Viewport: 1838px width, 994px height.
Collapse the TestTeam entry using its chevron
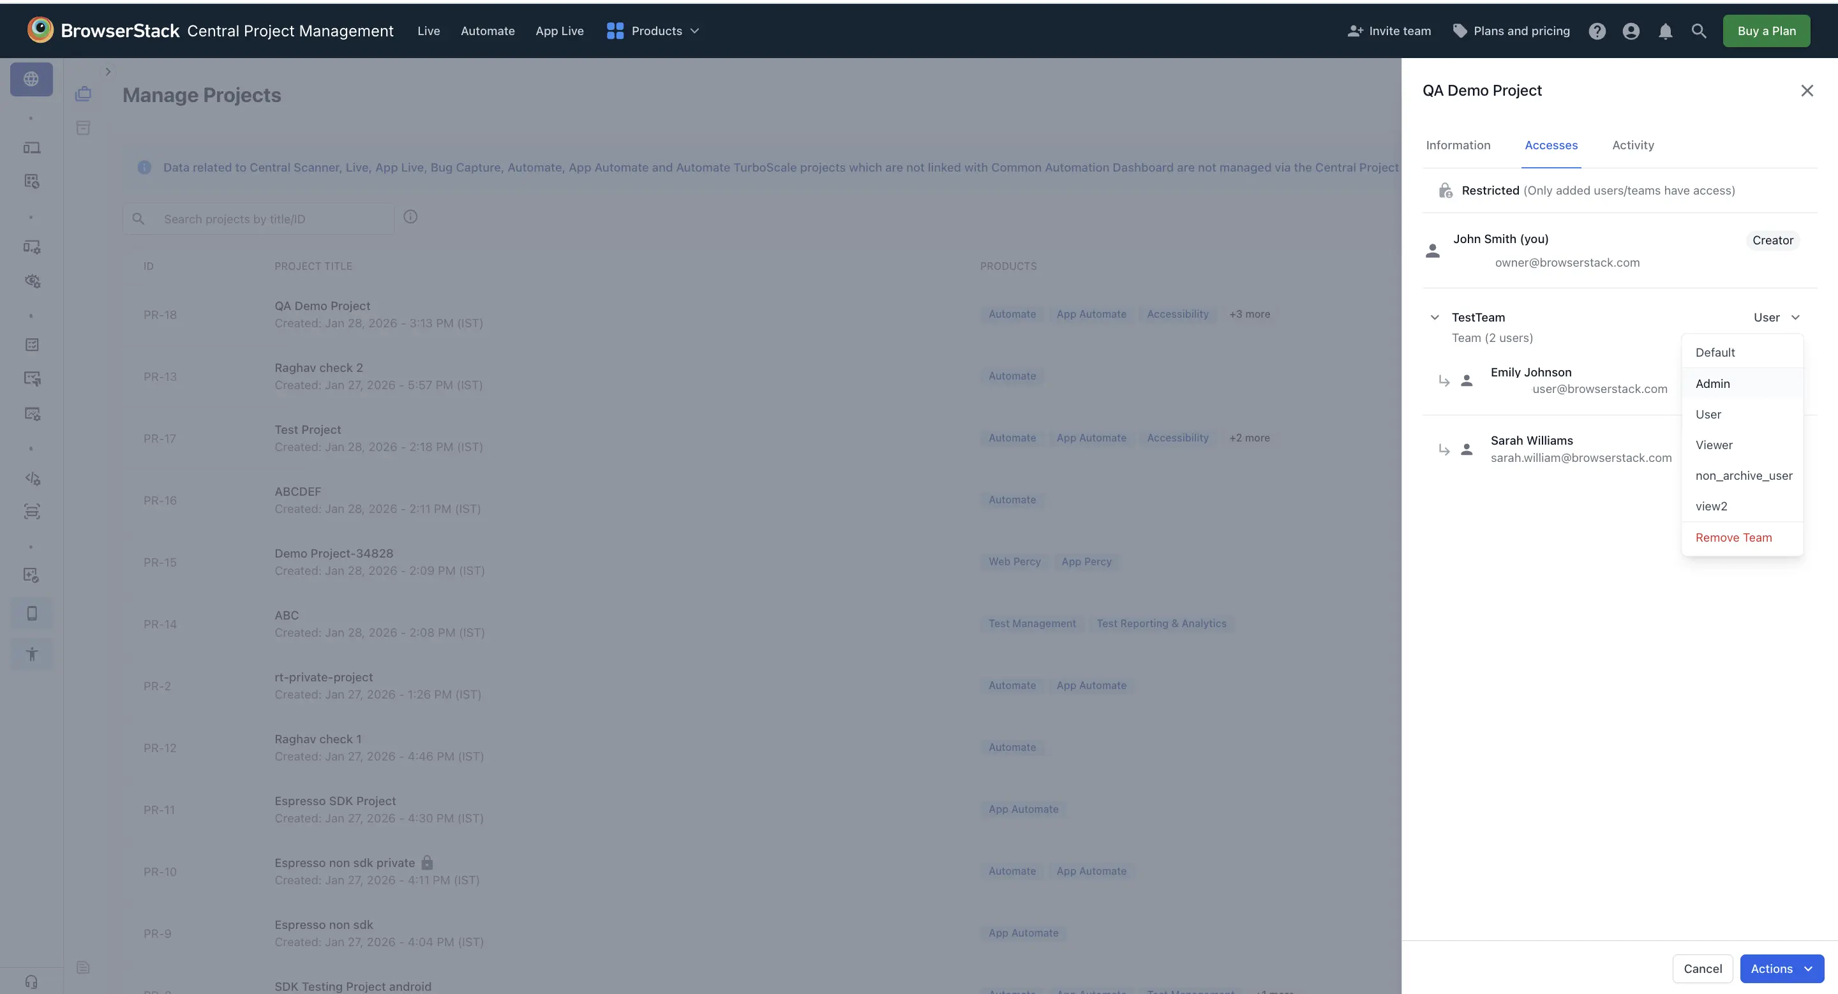click(1435, 316)
